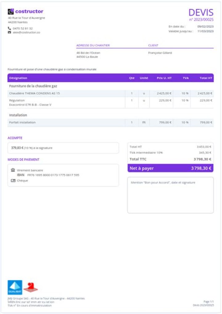Click the purple Net à payer bar

[170, 168]
